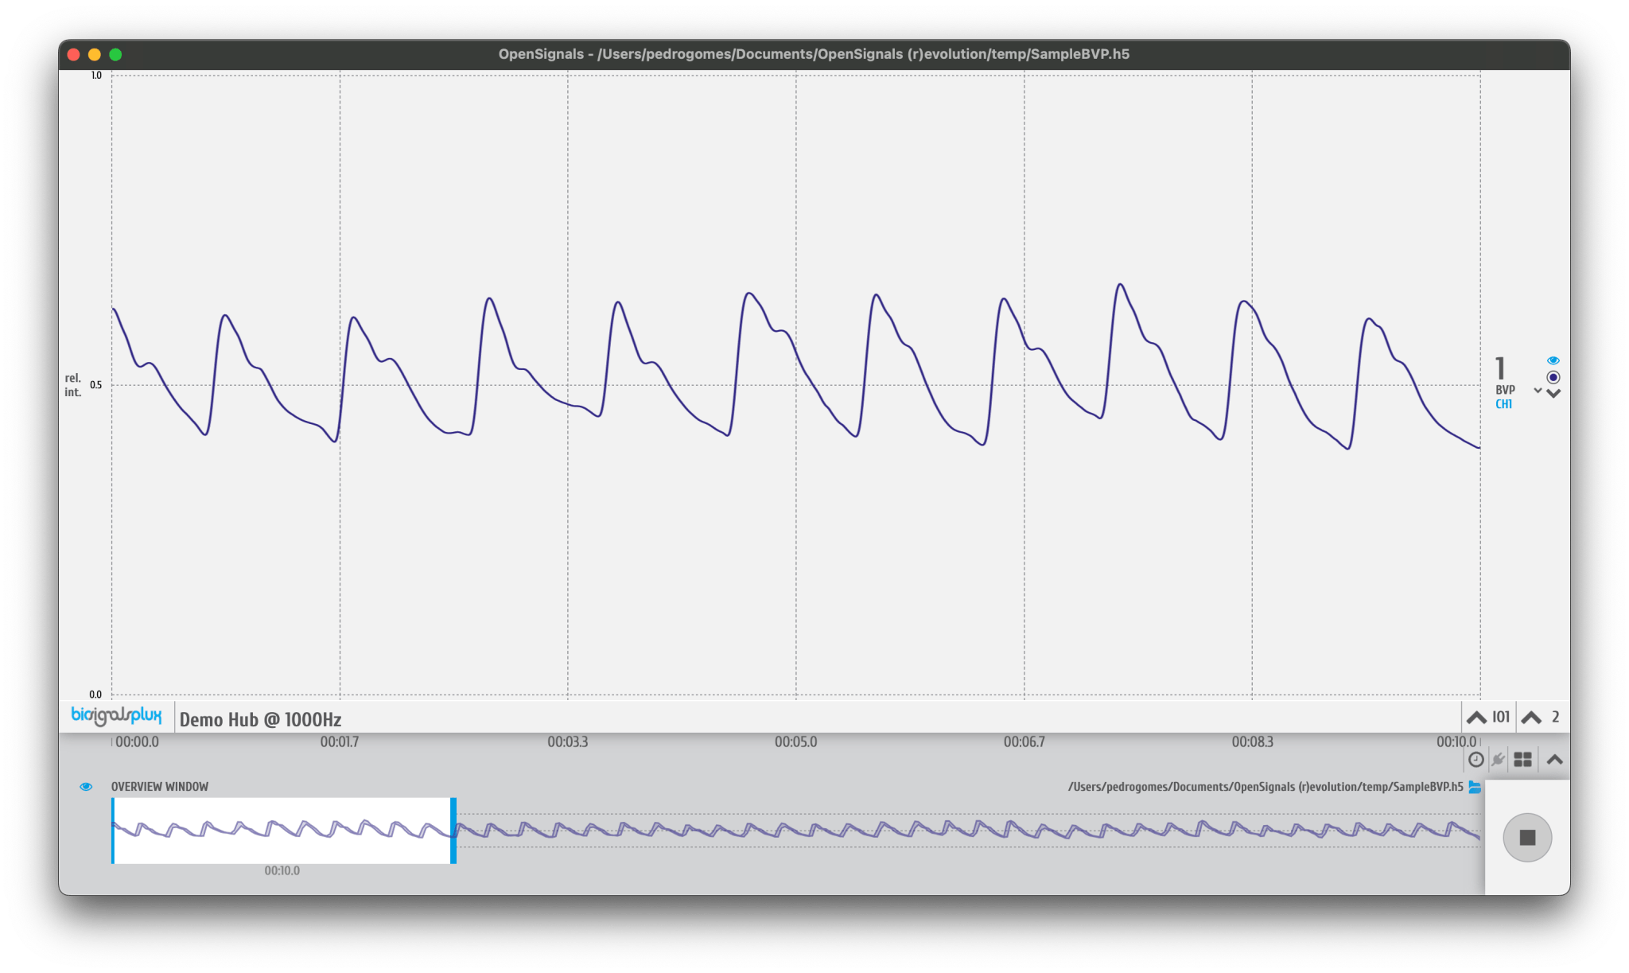This screenshot has width=1629, height=973.
Task: Click the OVERVIEW WINDOW label
Action: (x=158, y=787)
